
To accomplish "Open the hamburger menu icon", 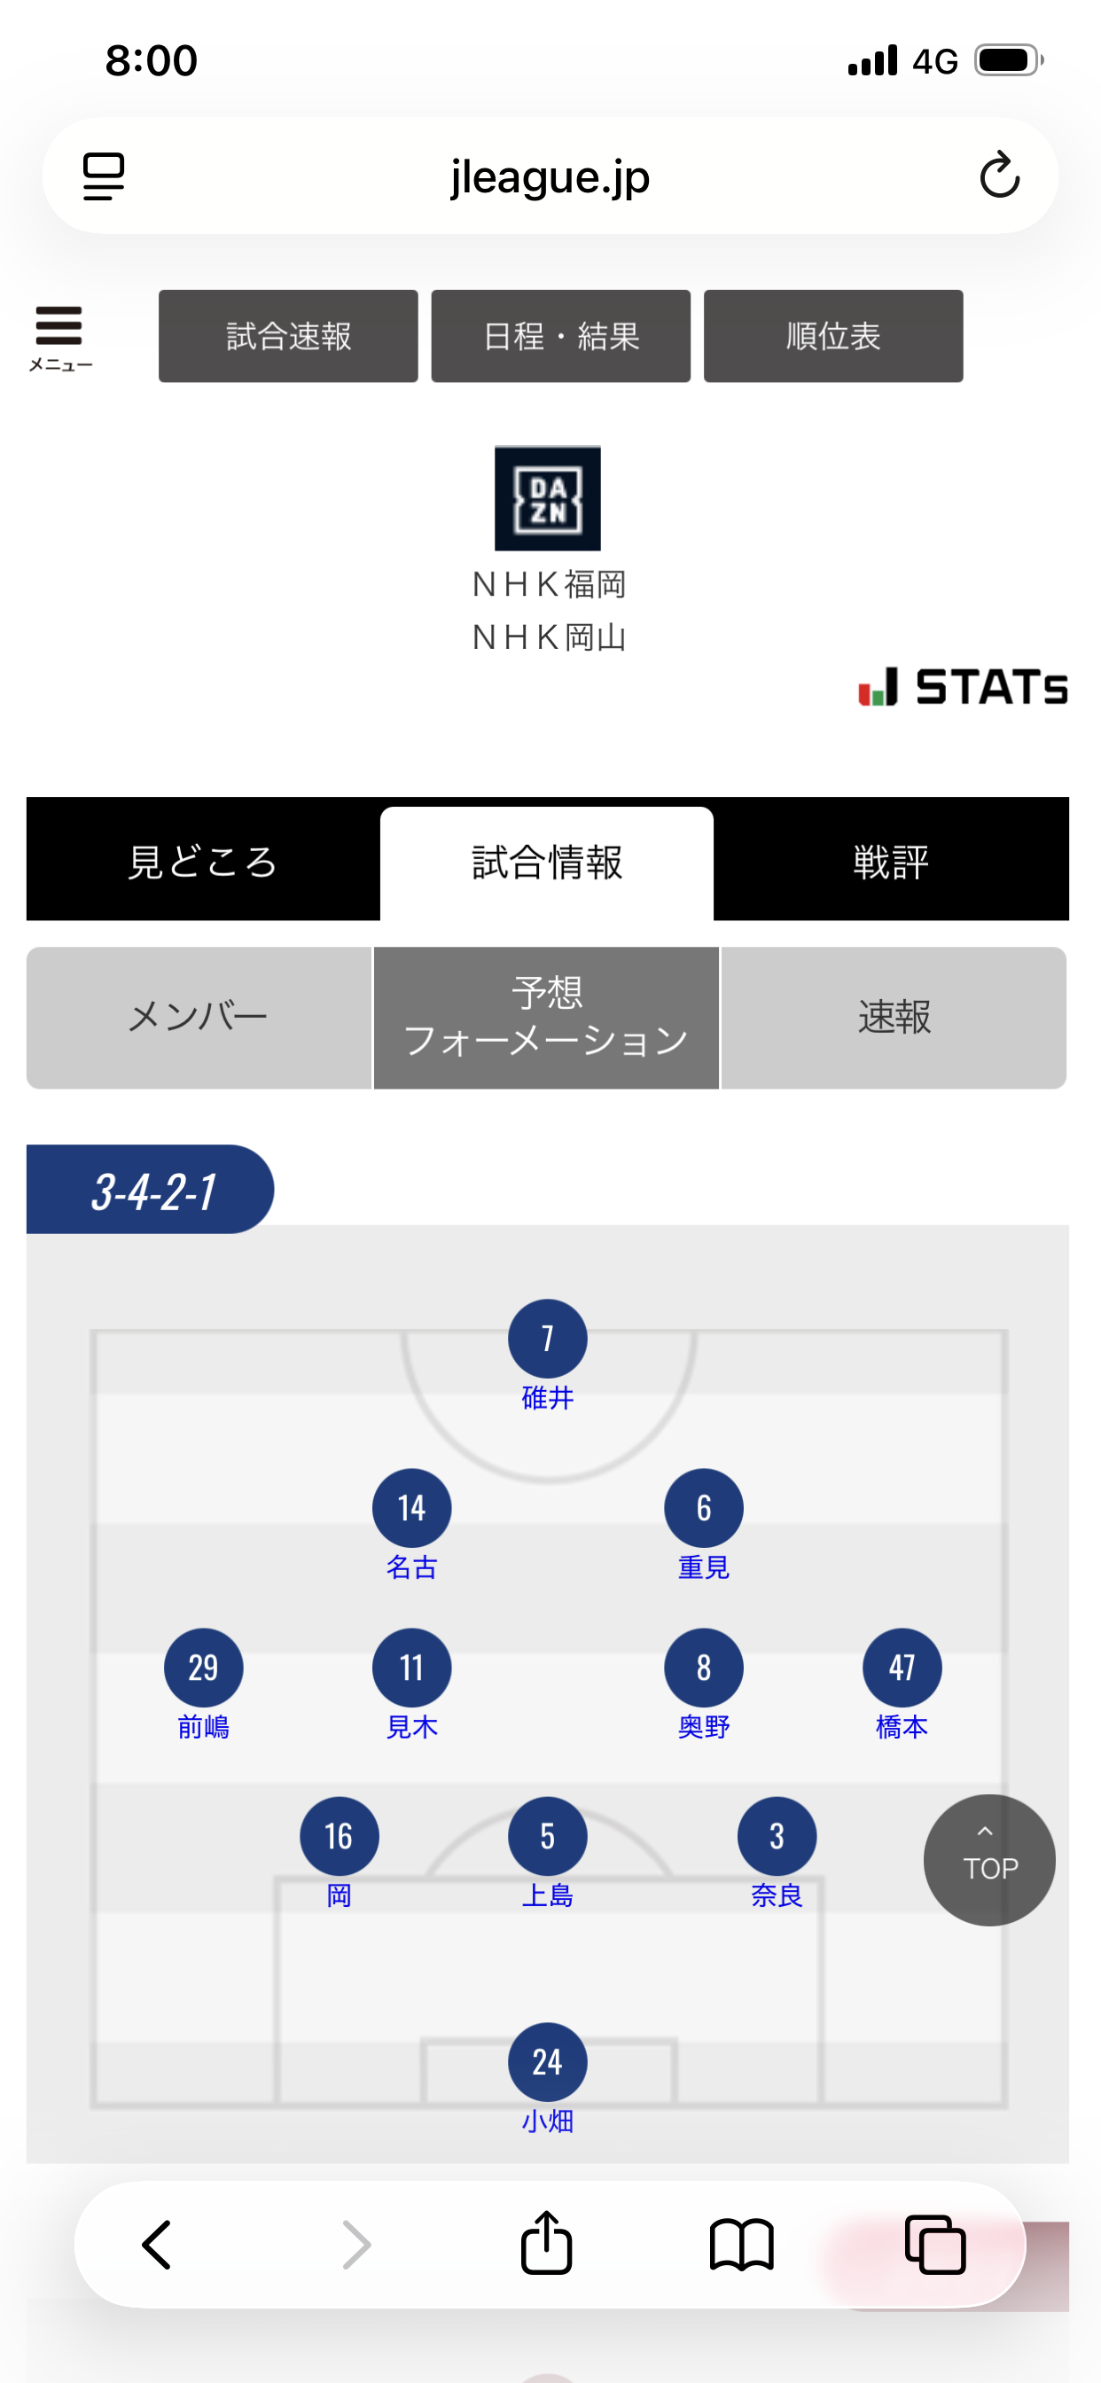I will pos(59,337).
